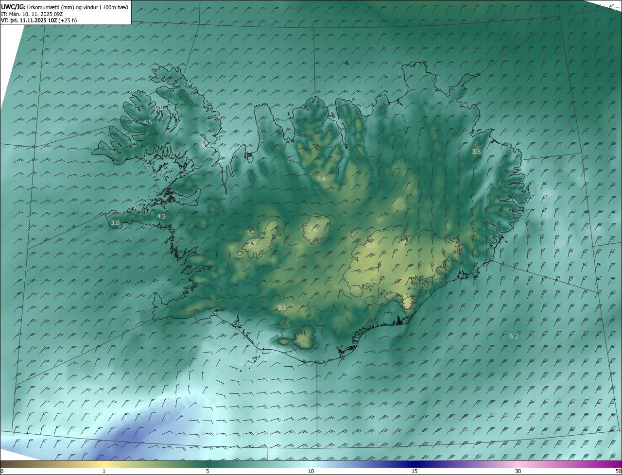
Task: Click the 3.6 value label on the map
Action: pos(115,223)
